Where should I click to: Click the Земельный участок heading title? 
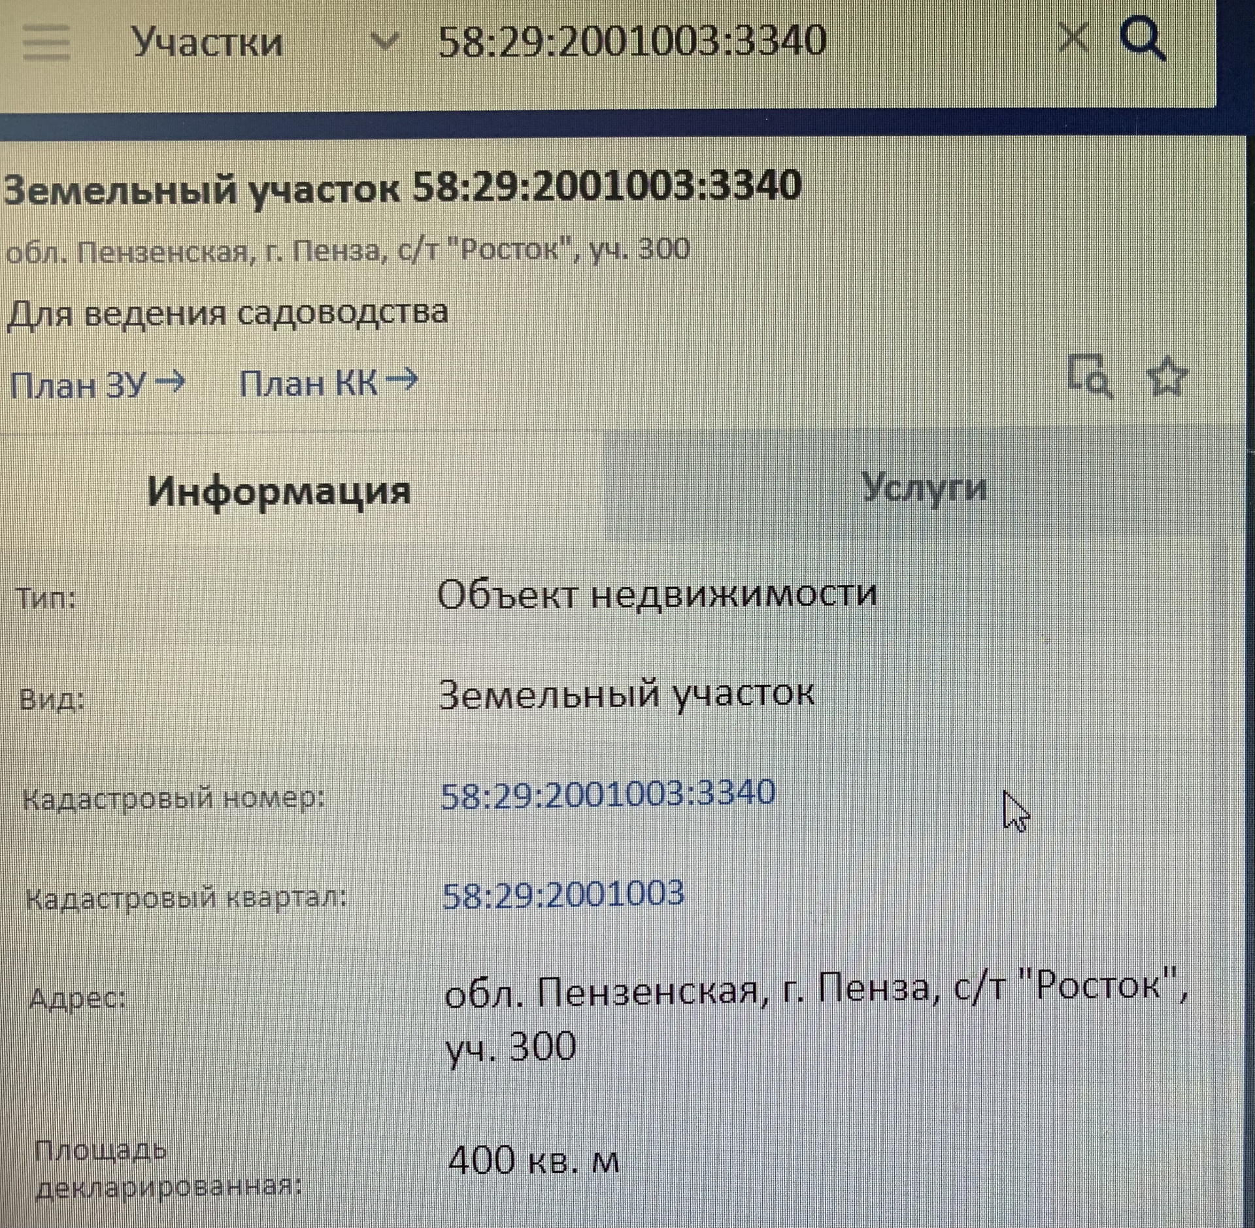point(403,188)
